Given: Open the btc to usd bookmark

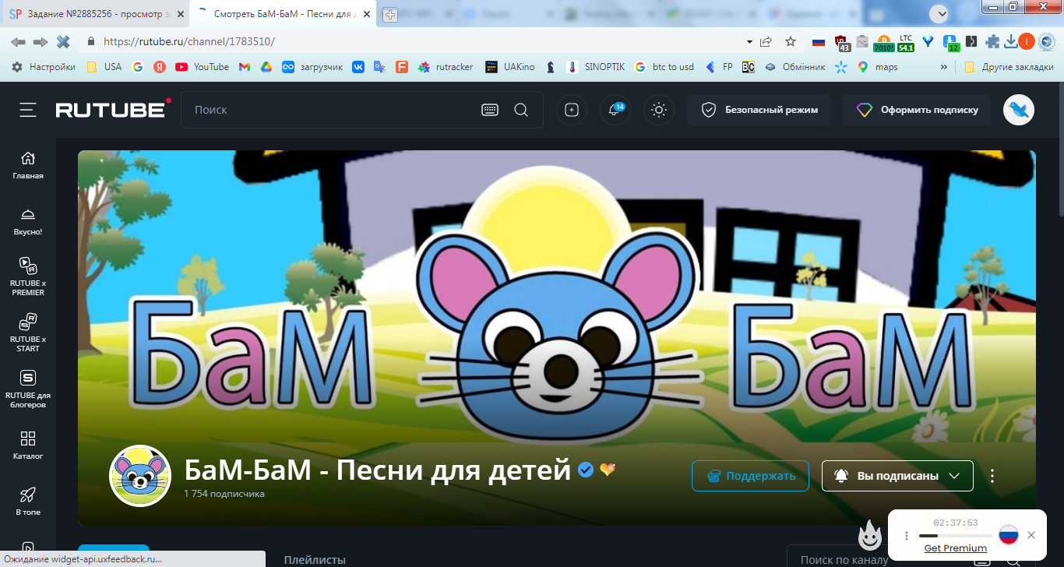Looking at the screenshot, I should [x=664, y=67].
